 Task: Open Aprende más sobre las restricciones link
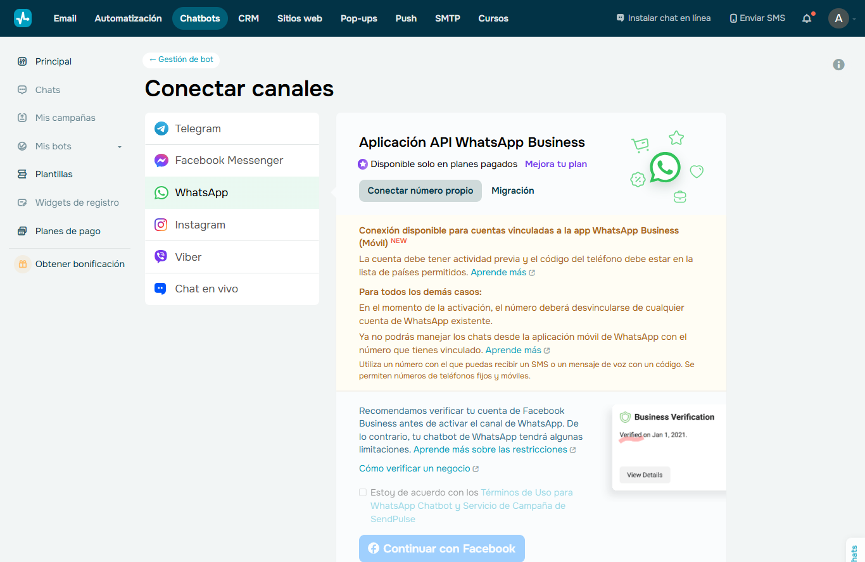(490, 449)
